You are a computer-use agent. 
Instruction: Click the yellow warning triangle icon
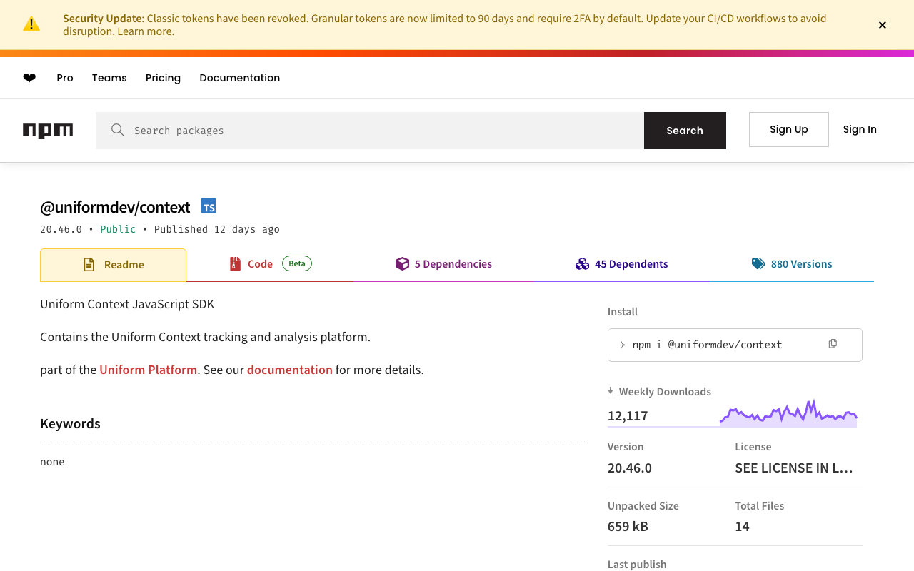31,24
